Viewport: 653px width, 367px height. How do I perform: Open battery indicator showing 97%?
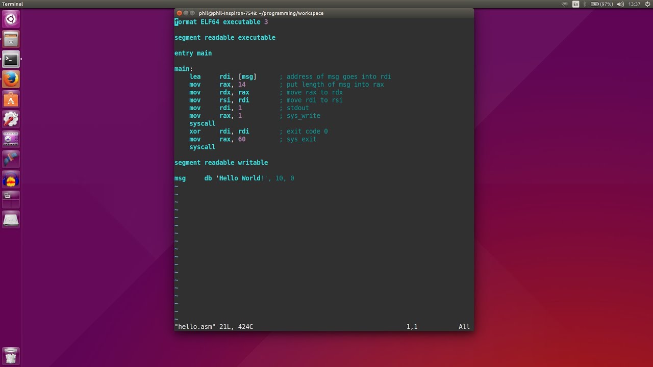[x=602, y=4]
